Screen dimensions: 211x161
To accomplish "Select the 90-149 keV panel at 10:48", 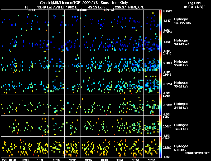I will pyautogui.click(x=104, y=42).
